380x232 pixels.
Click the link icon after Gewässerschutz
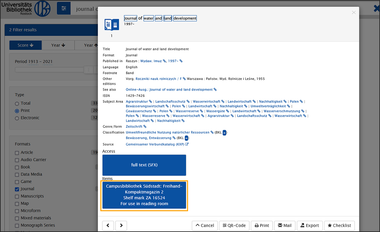pos(155,111)
